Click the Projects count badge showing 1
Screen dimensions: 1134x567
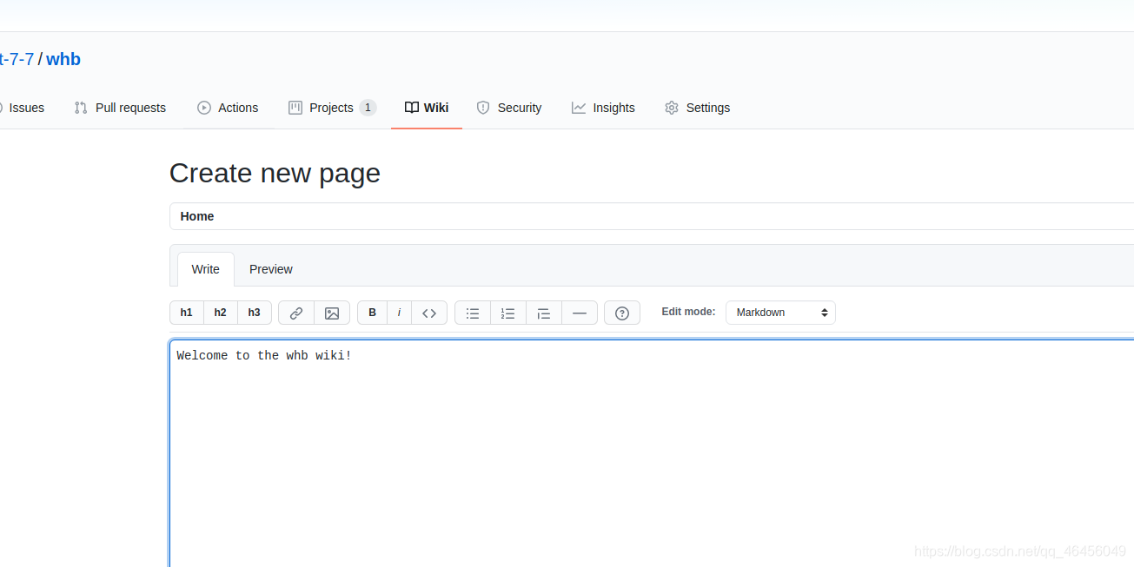click(368, 108)
